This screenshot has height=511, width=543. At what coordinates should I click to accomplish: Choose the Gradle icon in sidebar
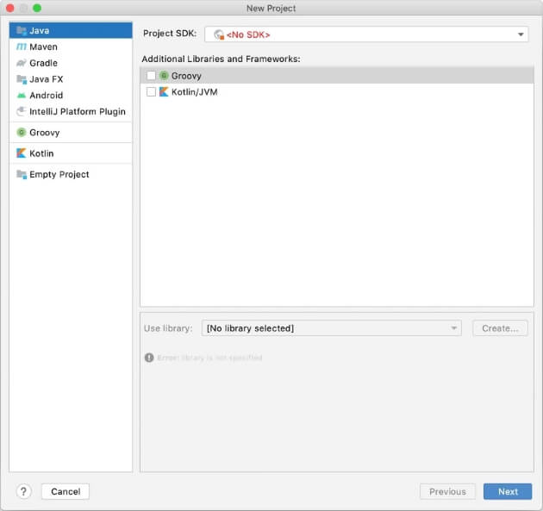tap(22, 63)
